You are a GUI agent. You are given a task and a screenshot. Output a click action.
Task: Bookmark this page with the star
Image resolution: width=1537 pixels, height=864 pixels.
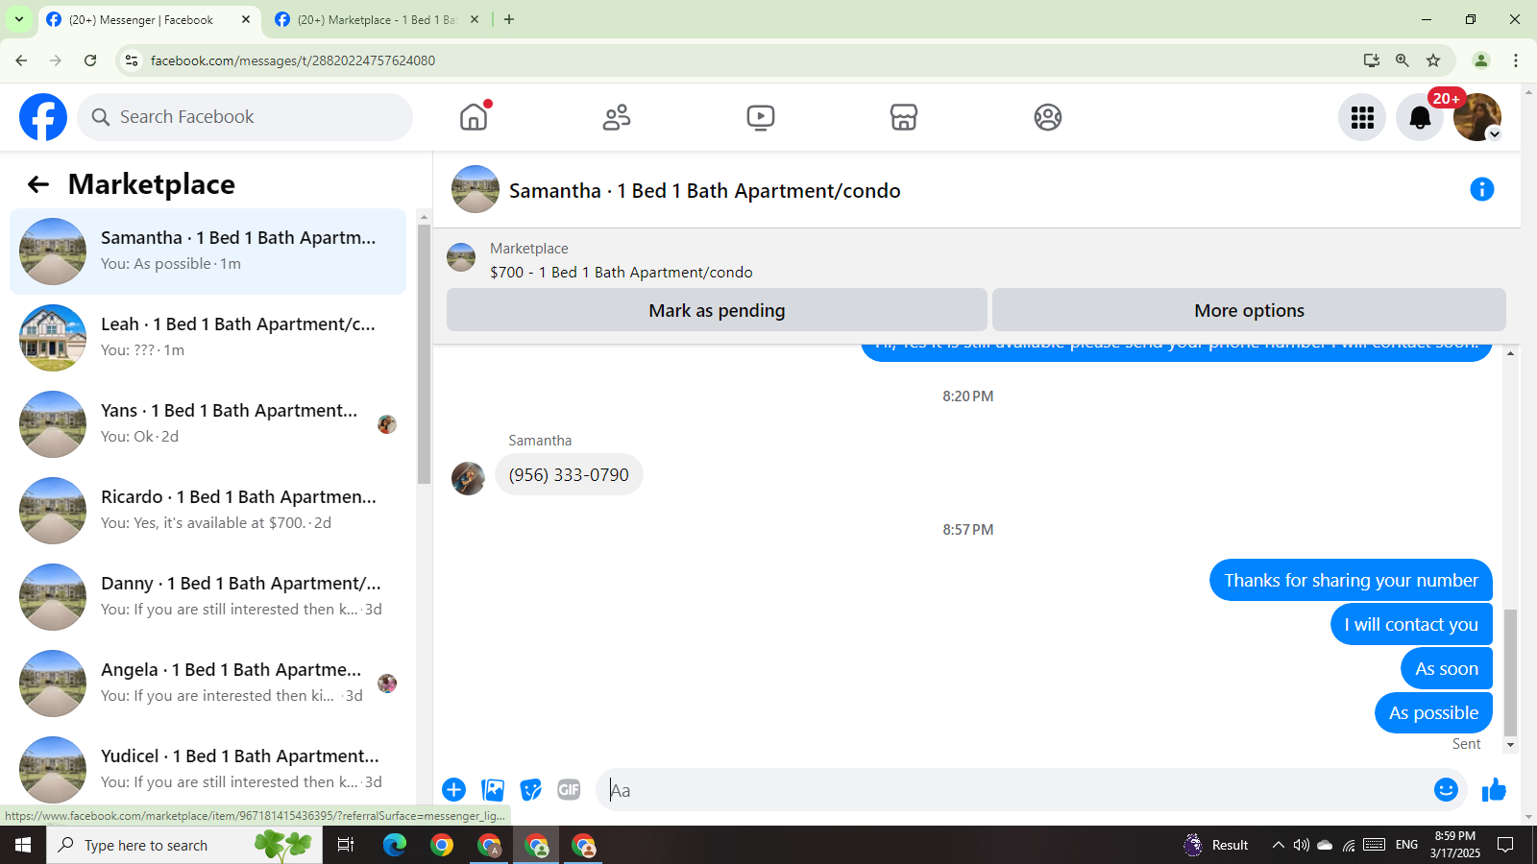pyautogui.click(x=1433, y=60)
